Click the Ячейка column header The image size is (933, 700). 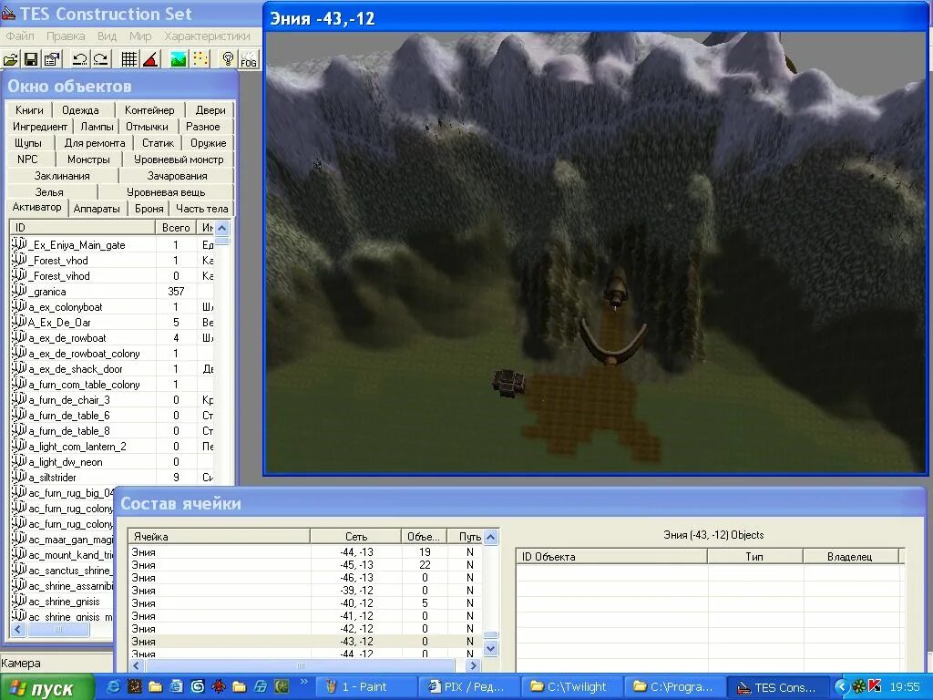point(219,536)
